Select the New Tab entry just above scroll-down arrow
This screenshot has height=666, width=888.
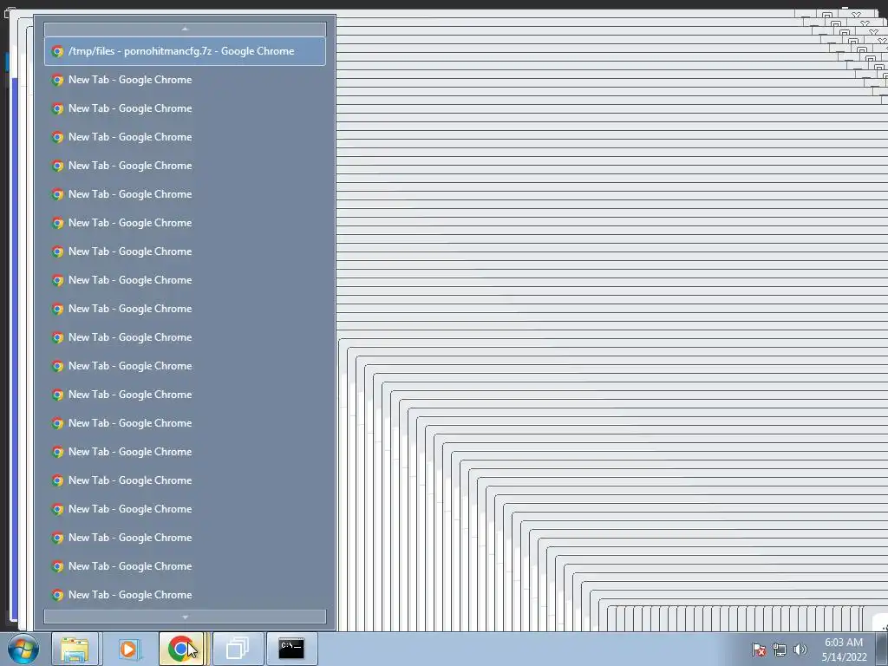point(185,595)
